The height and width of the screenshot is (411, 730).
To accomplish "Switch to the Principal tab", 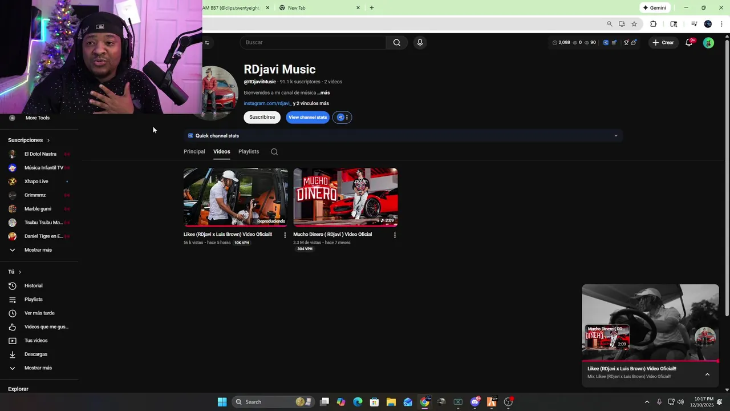I will 194,151.
